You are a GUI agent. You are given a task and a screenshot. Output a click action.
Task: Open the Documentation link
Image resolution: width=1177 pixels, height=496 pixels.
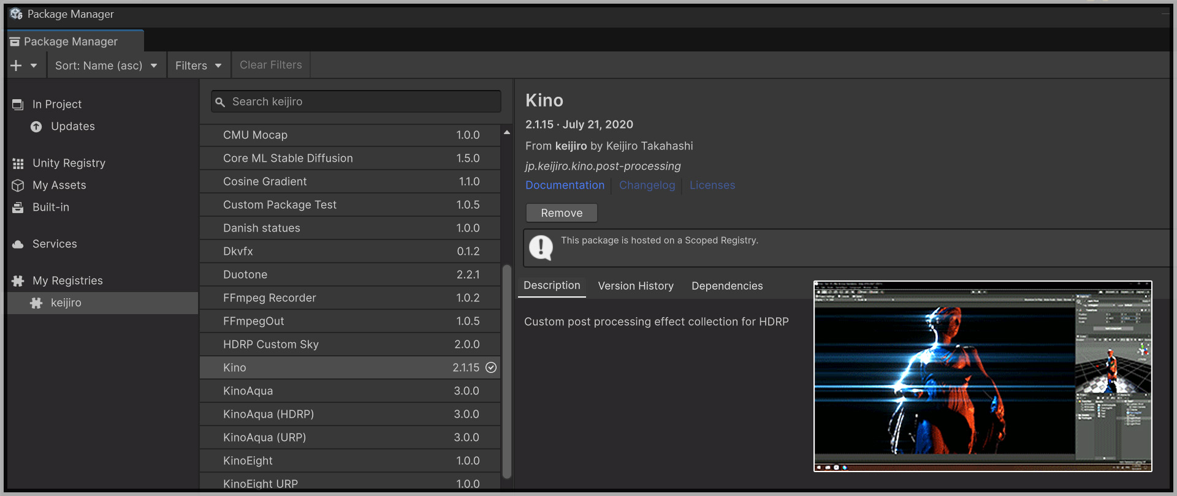pos(565,185)
